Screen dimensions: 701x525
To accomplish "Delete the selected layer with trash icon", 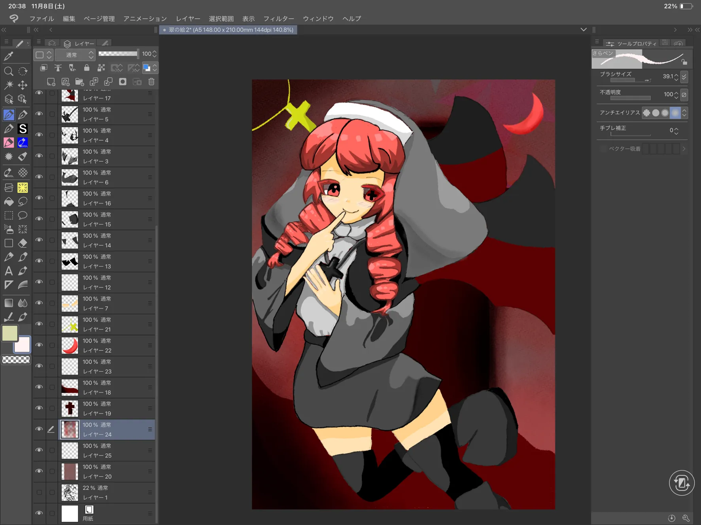I will (151, 82).
